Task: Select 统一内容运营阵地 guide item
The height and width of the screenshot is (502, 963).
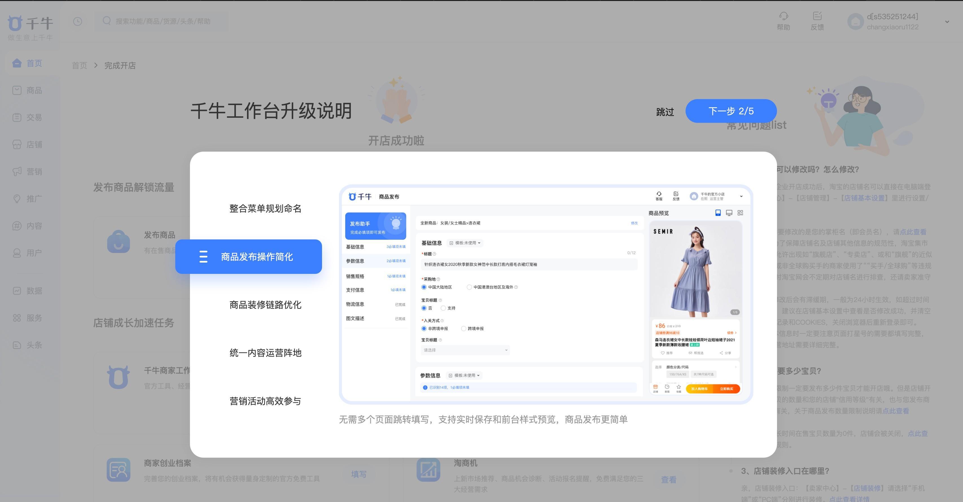Action: pos(265,353)
